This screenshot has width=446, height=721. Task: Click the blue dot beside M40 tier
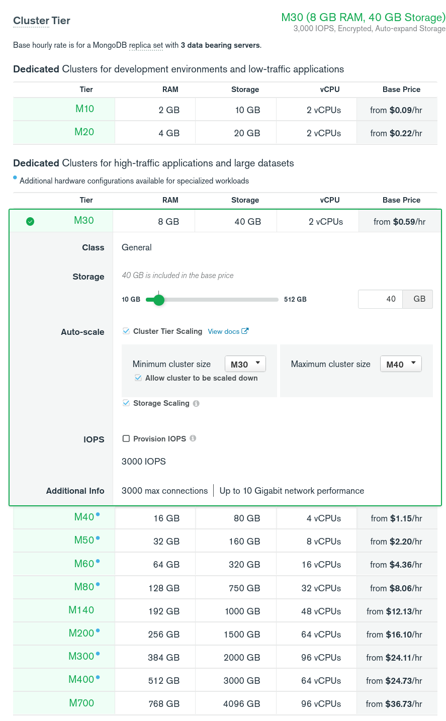point(98,514)
